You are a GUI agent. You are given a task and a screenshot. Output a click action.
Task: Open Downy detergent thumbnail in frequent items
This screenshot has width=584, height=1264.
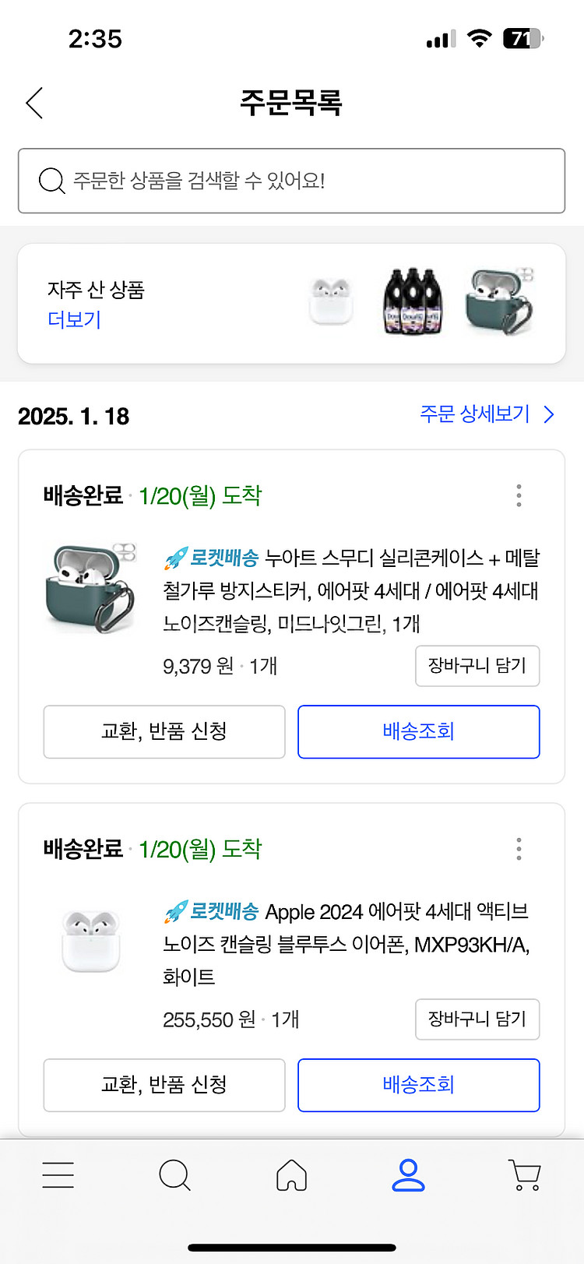coord(413,302)
